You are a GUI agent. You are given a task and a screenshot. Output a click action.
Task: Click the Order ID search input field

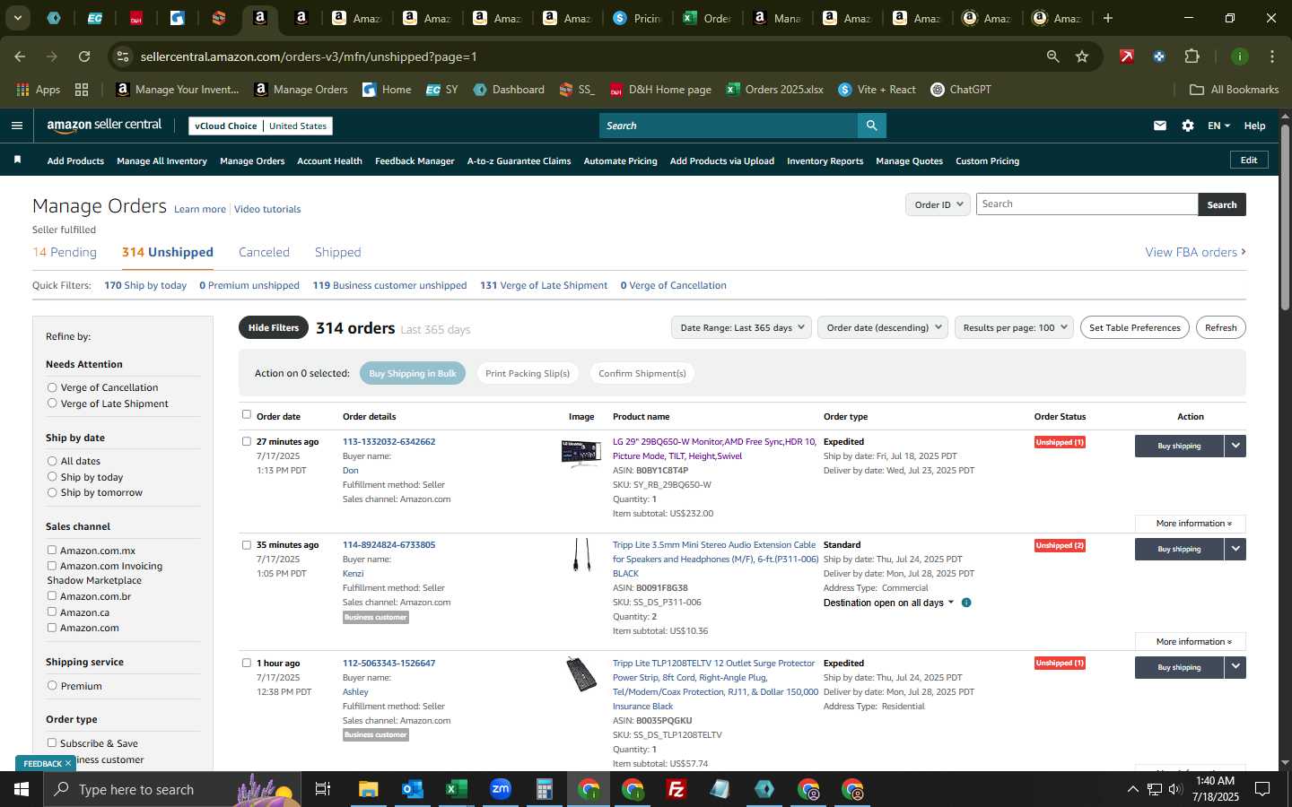point(1087,204)
